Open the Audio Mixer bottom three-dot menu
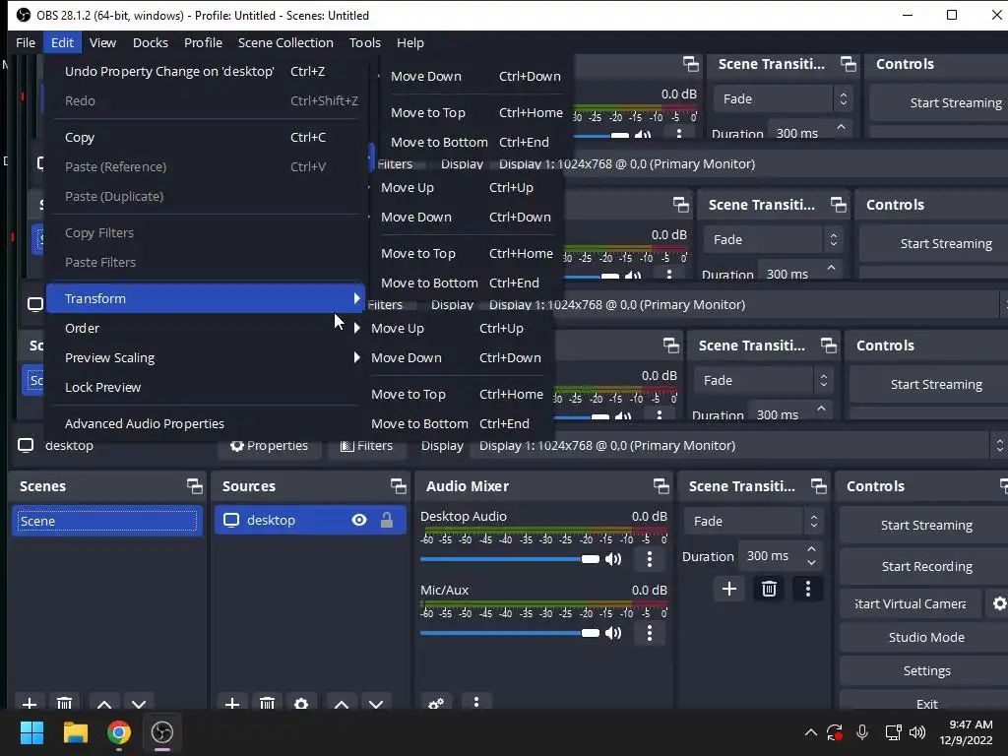Viewport: 1008px width, 756px height. (475, 703)
